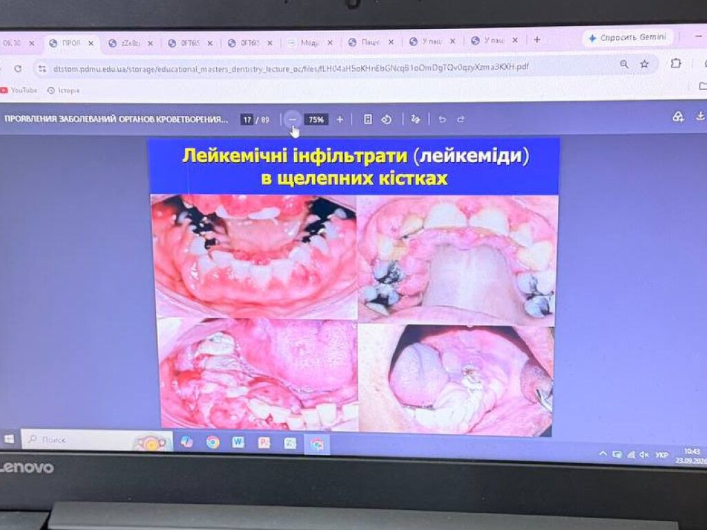This screenshot has width=707, height=530.
Task: Open the Windows Start menu
Action: (x=9, y=439)
